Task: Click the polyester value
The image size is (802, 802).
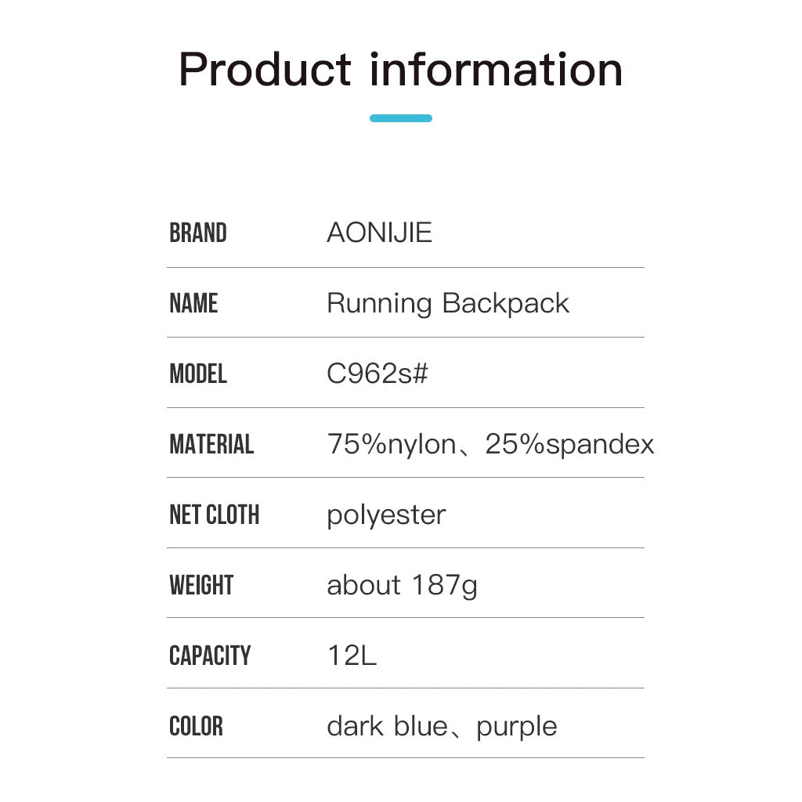Action: click(x=386, y=515)
